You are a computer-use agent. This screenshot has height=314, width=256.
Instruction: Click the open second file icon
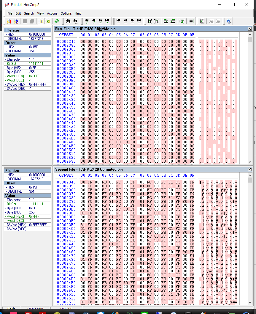[x=16, y=21]
